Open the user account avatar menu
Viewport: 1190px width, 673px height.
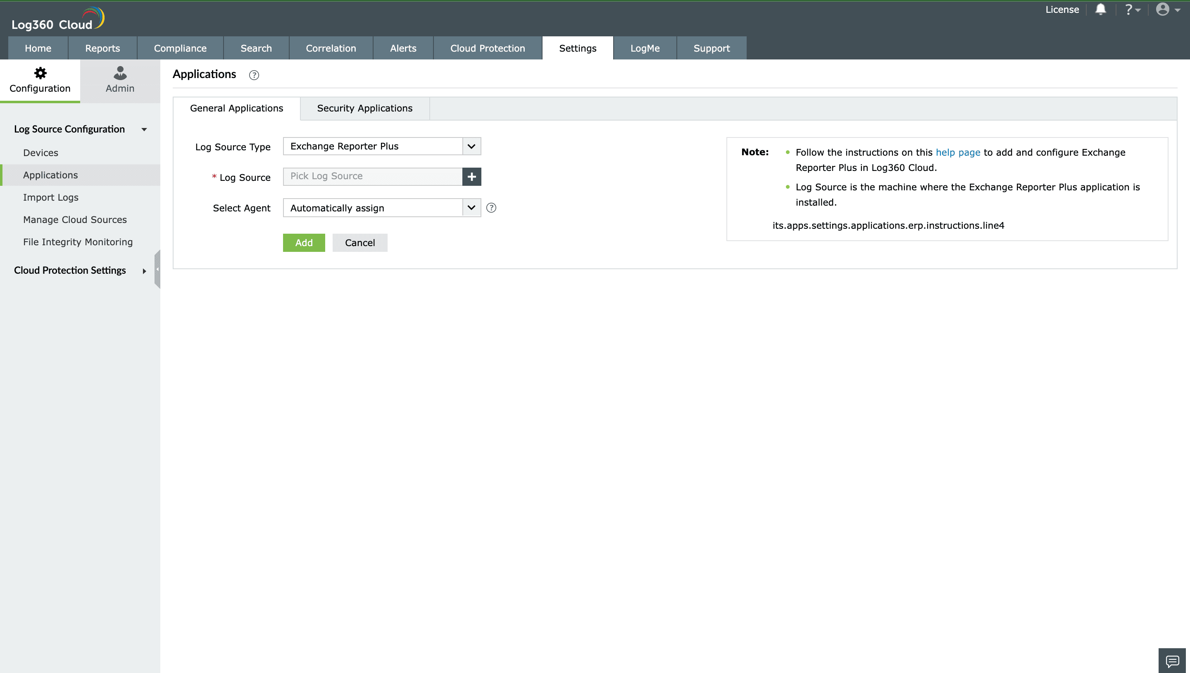(1167, 10)
